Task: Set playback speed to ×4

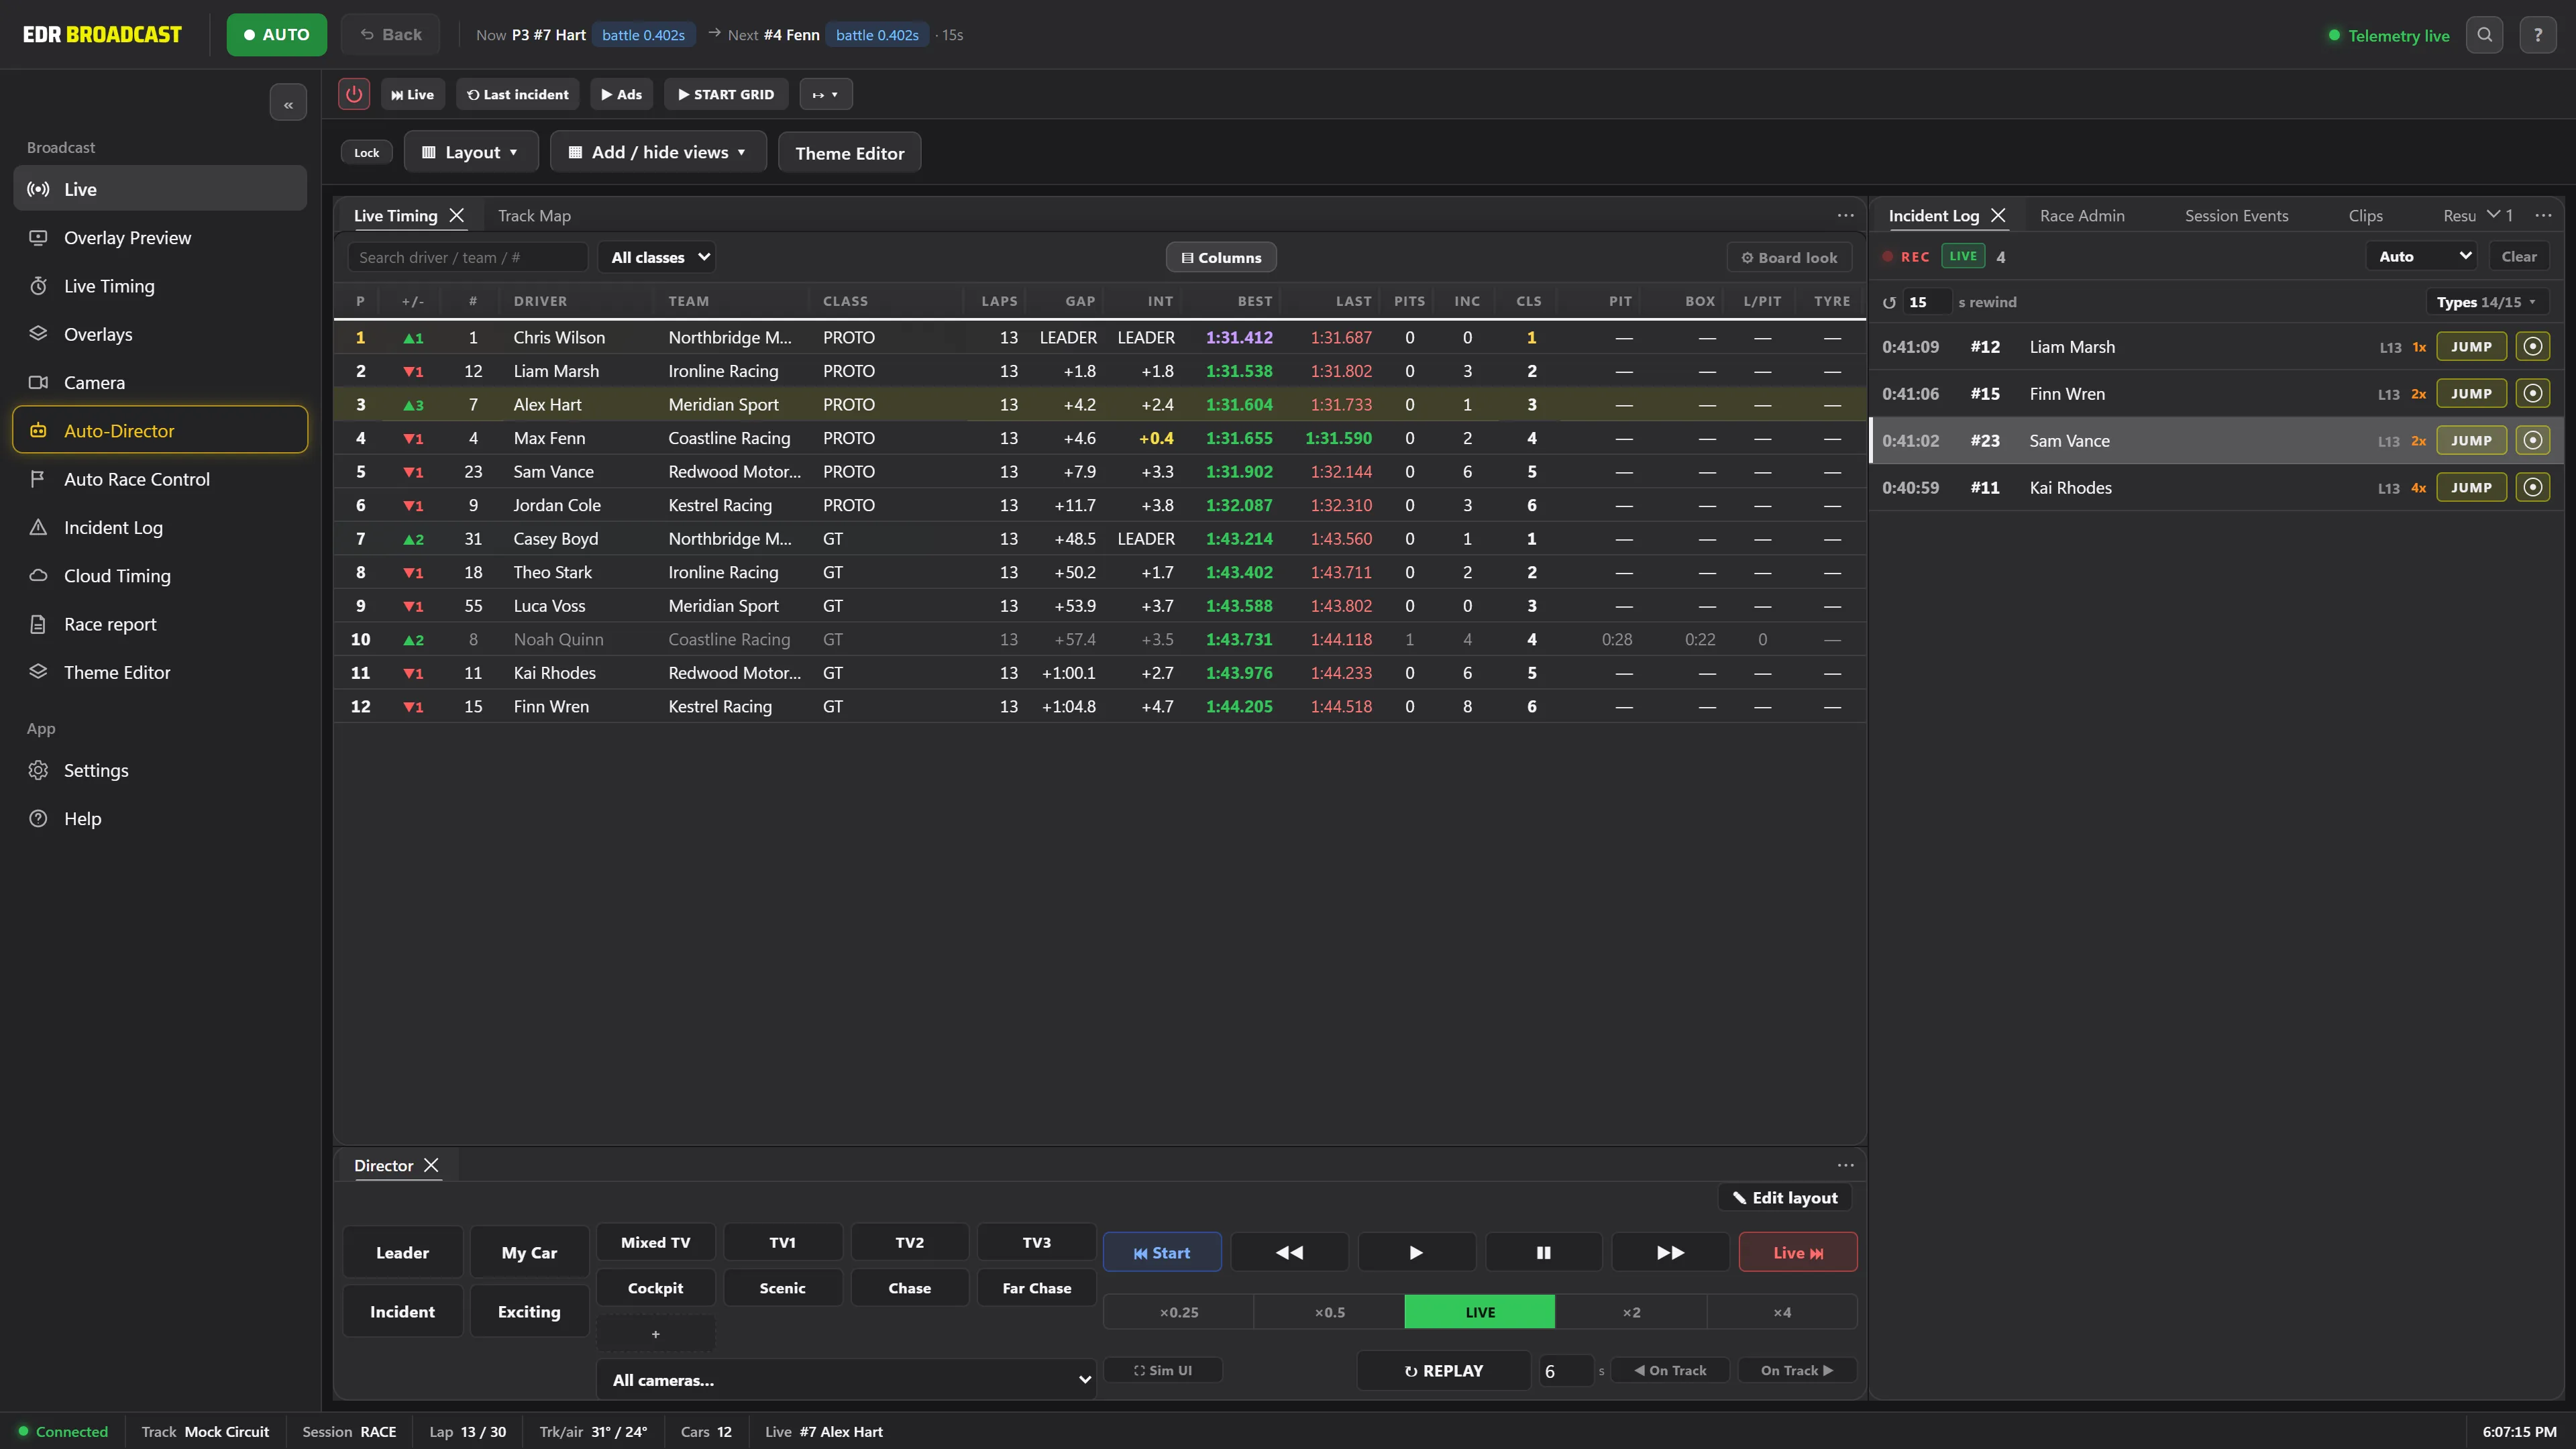Action: tap(1782, 1313)
